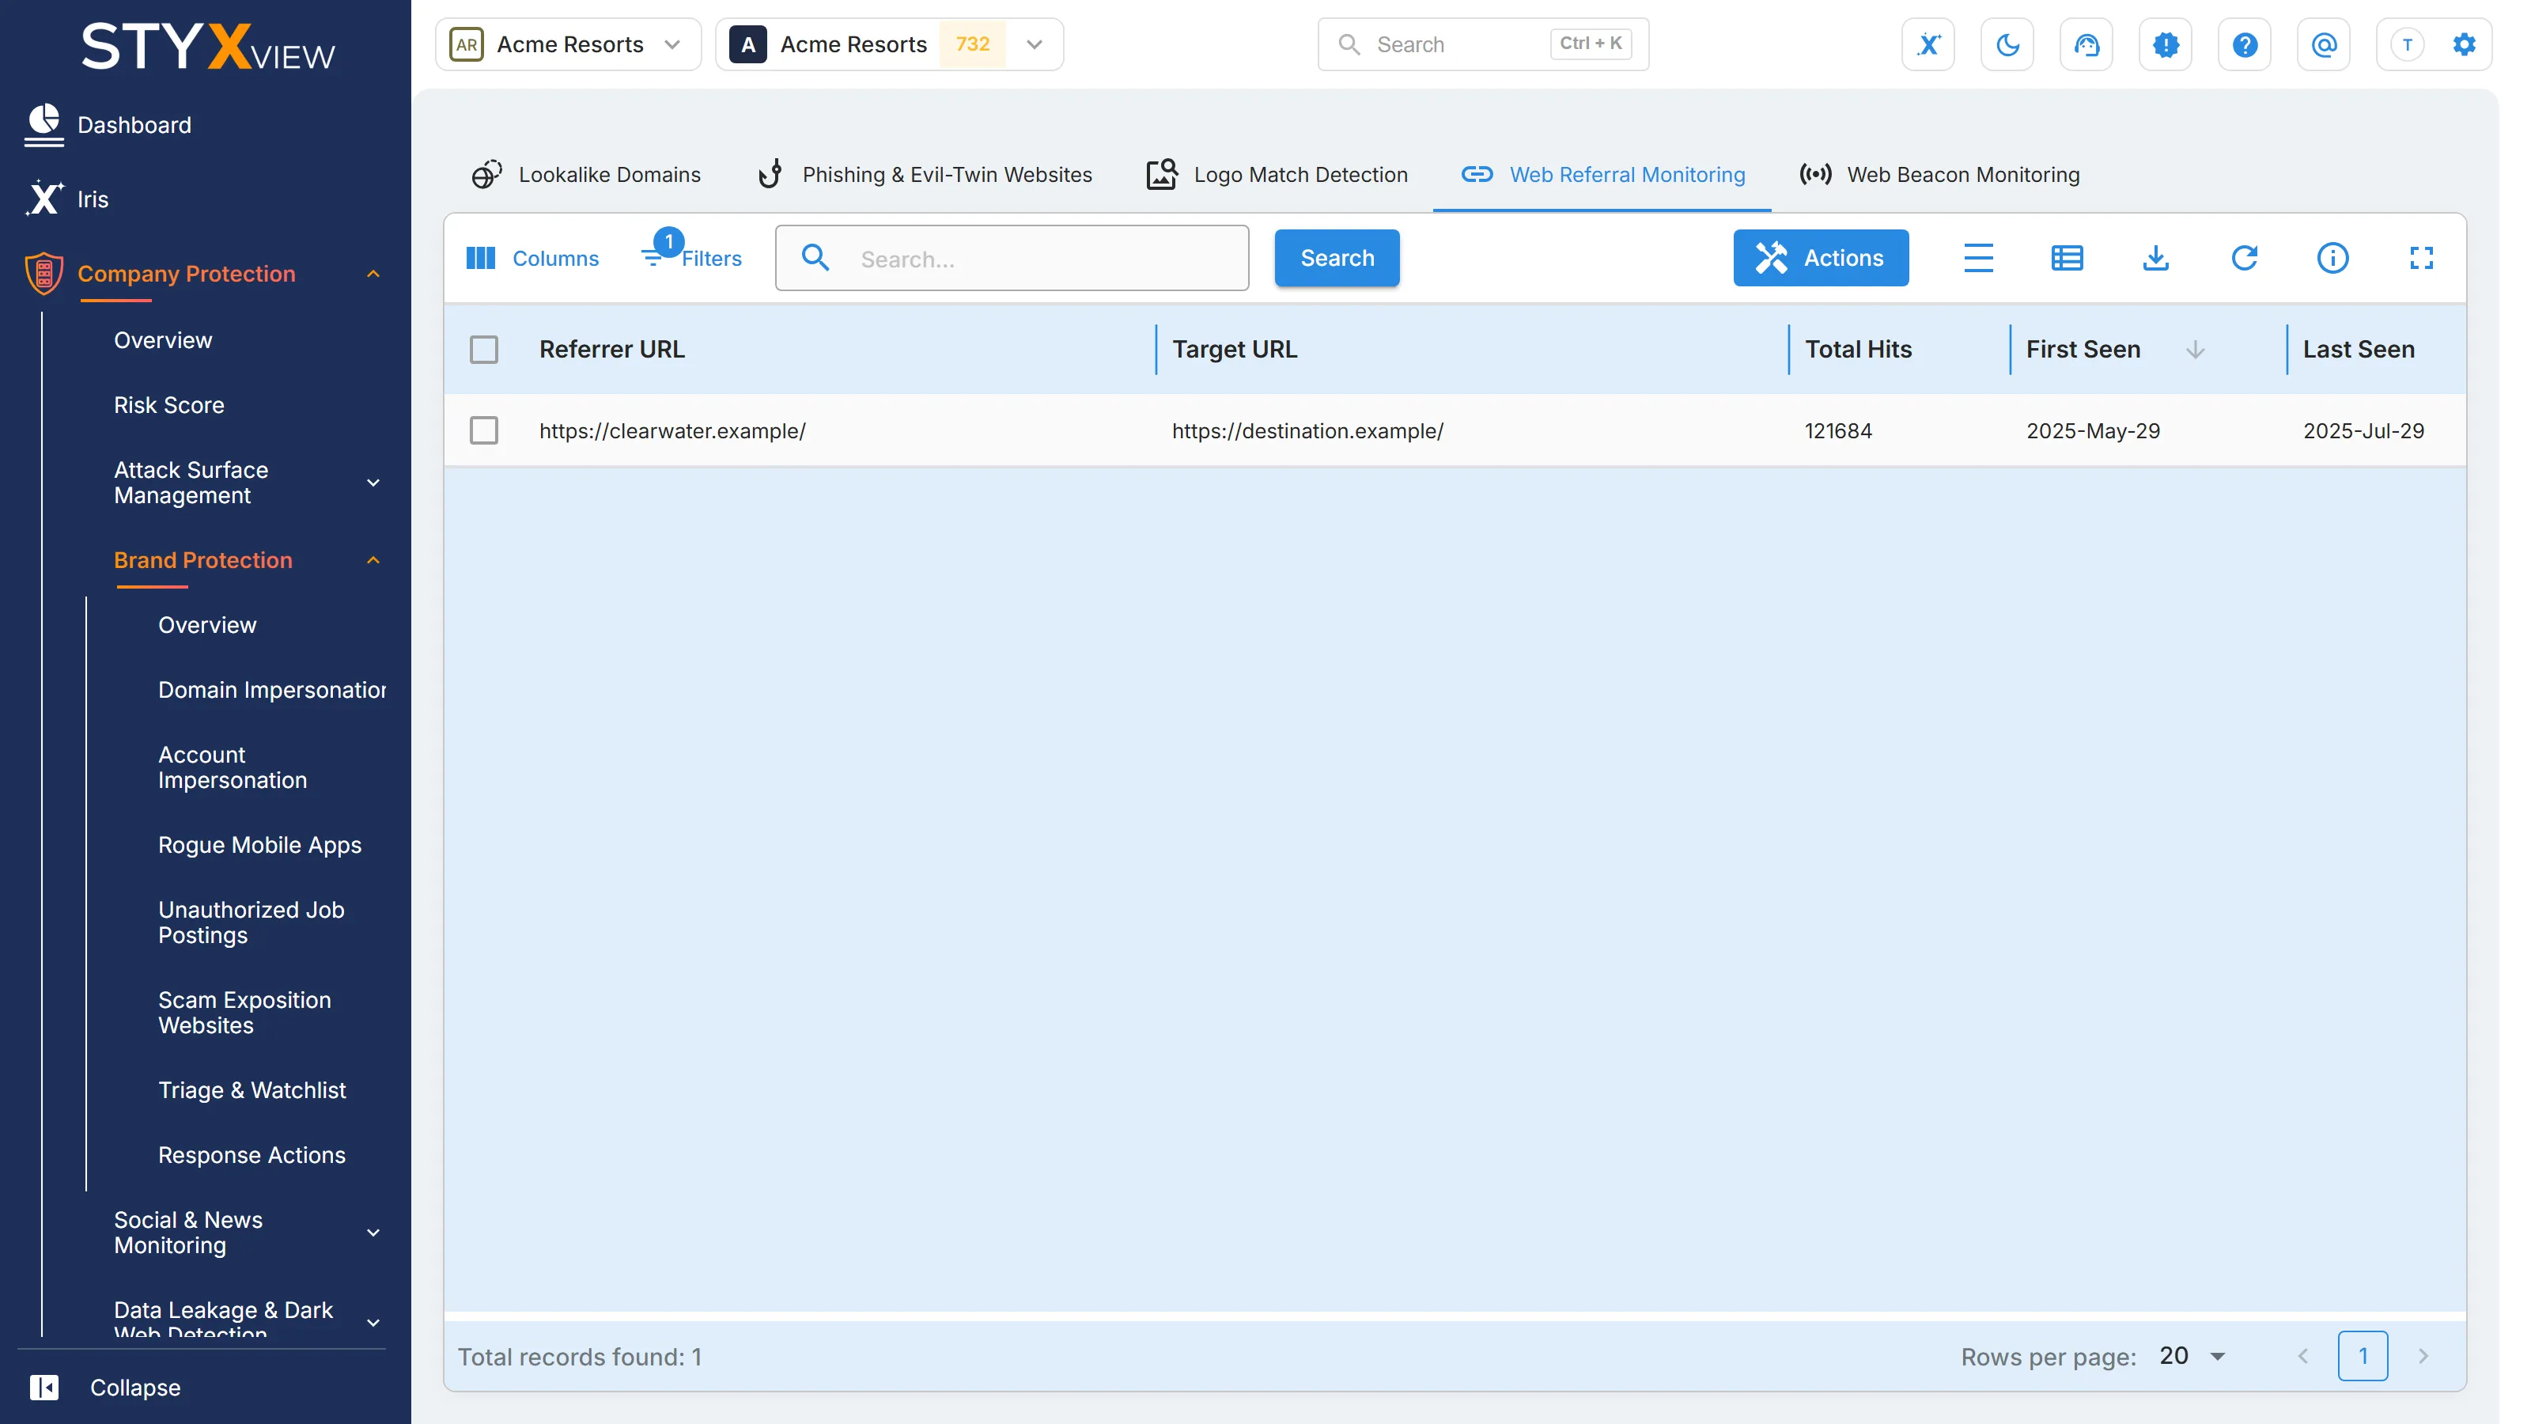
Task: Refresh the referral table
Action: 2244,259
